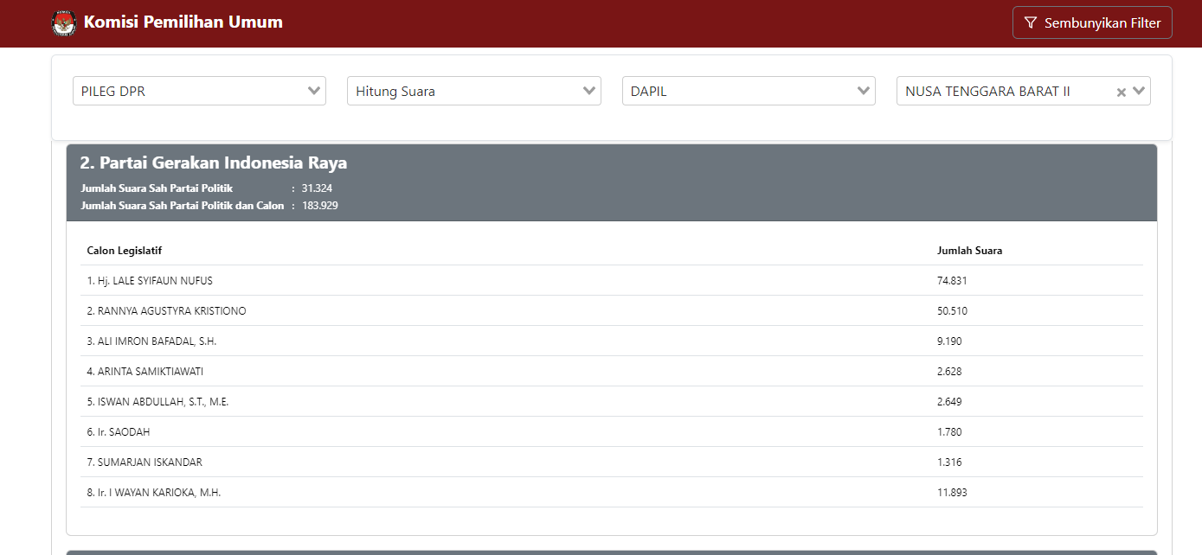Open the NUSA TENGGARA BARAT II dropdown
The height and width of the screenshot is (555, 1202).
(1024, 91)
